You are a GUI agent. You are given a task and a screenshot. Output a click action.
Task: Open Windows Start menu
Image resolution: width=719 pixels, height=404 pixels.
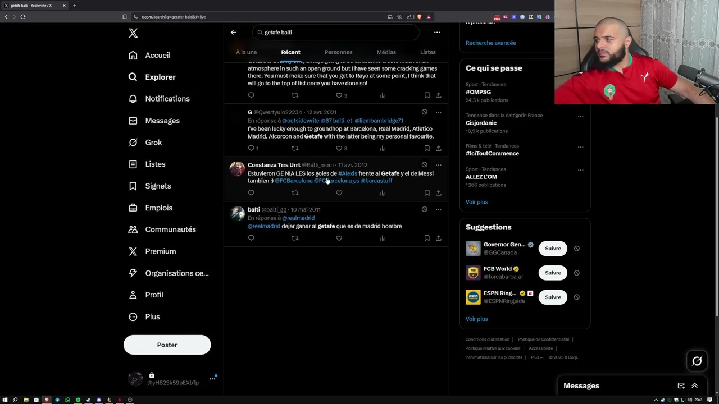[5, 400]
